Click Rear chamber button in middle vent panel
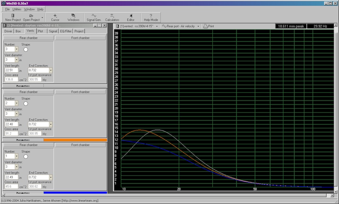This screenshot has width=339, height=204. (x=28, y=92)
